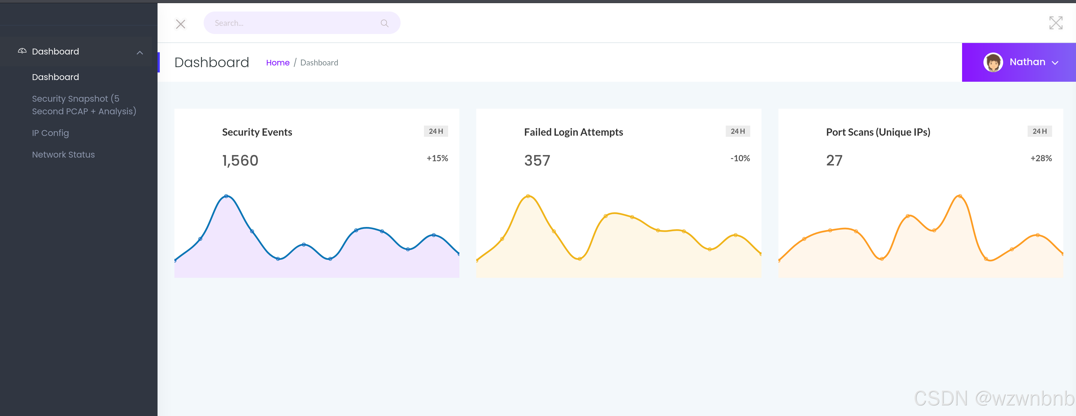Open Network Status page
1076x416 pixels.
pos(64,155)
